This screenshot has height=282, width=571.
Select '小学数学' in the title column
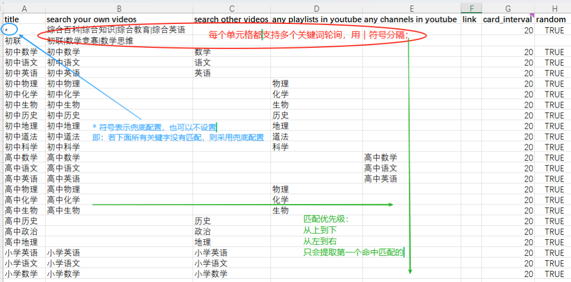(x=25, y=274)
